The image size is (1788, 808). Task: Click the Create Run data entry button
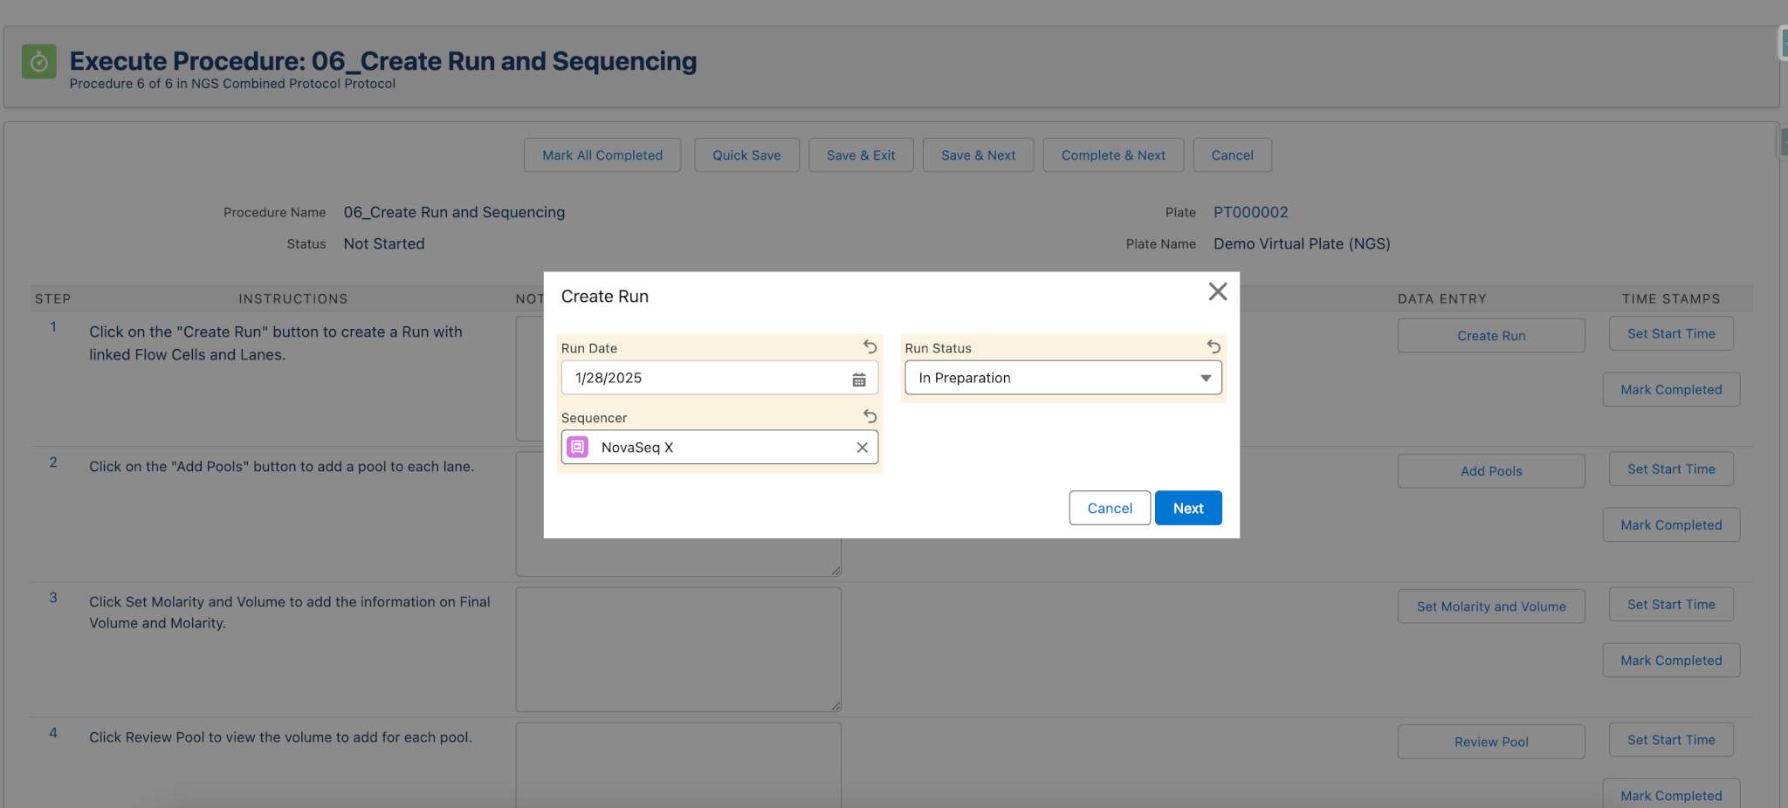point(1491,336)
